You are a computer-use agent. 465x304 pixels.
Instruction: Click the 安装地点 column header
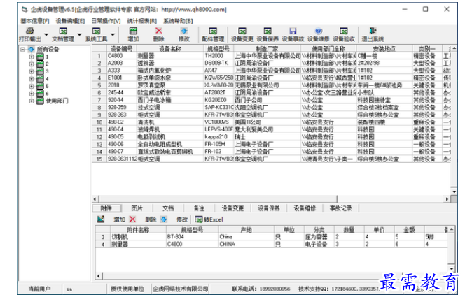click(384, 49)
